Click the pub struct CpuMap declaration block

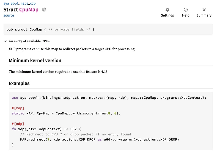point(108,29)
